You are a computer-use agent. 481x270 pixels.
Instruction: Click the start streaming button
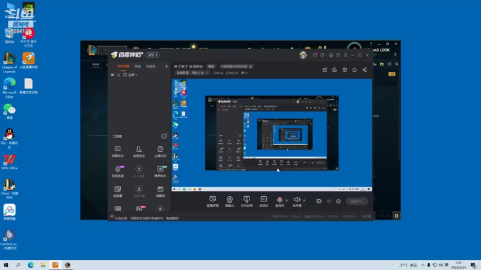click(x=357, y=201)
